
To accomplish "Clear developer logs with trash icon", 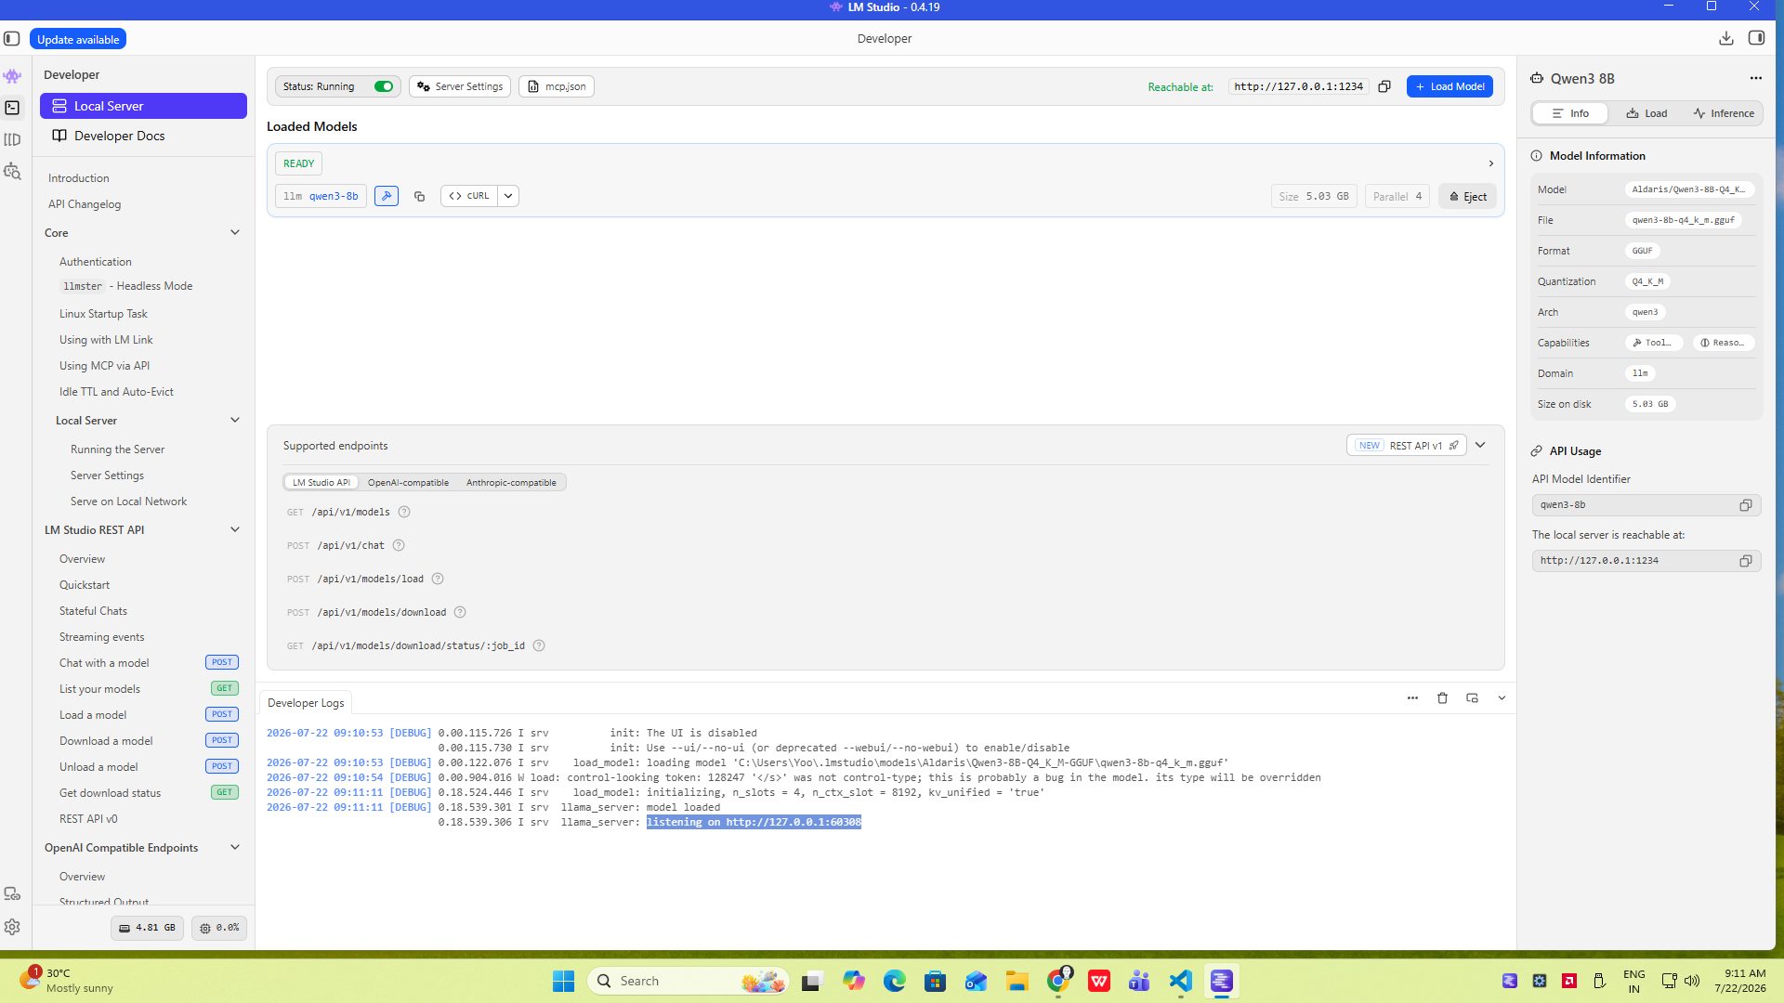I will point(1442,698).
